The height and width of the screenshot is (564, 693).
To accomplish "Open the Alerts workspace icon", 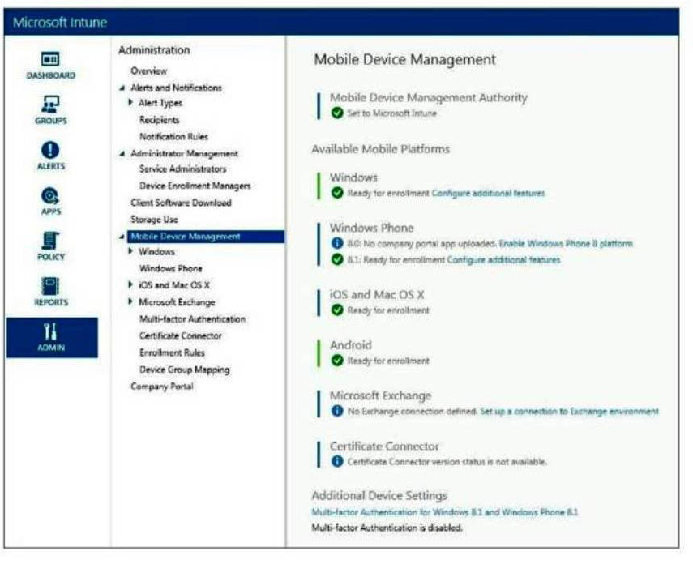I will (50, 150).
